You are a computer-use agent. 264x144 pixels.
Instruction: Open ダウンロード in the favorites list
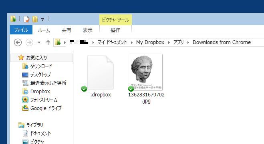pyautogui.click(x=41, y=66)
